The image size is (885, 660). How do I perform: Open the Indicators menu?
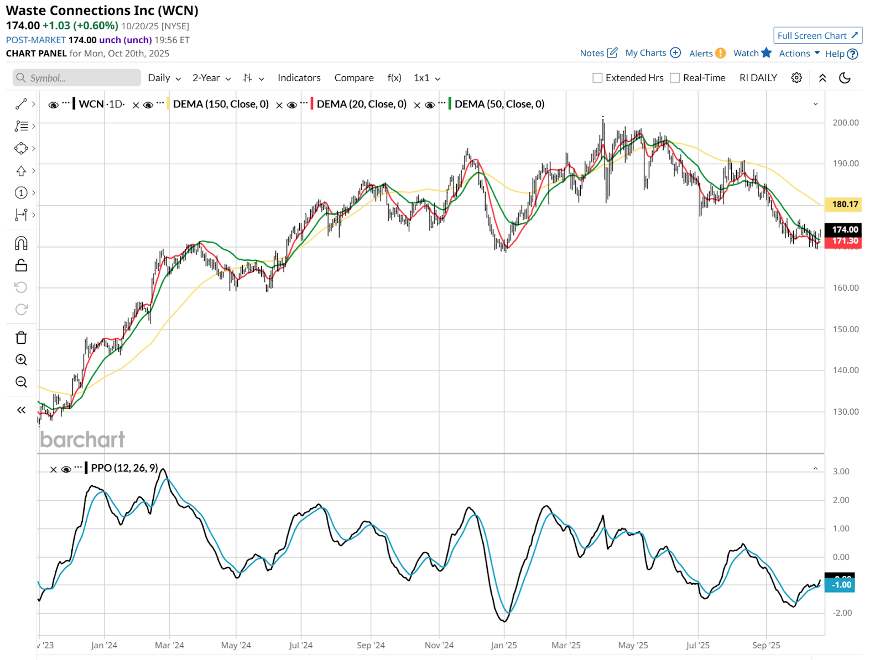coord(299,78)
